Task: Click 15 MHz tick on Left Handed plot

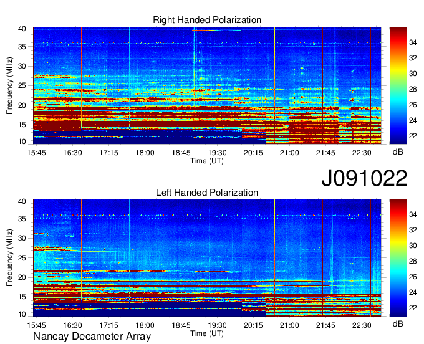Action: (22, 297)
